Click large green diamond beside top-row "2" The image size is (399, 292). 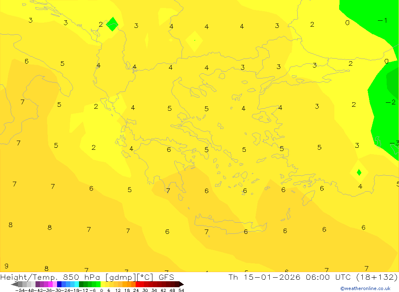[x=112, y=24]
